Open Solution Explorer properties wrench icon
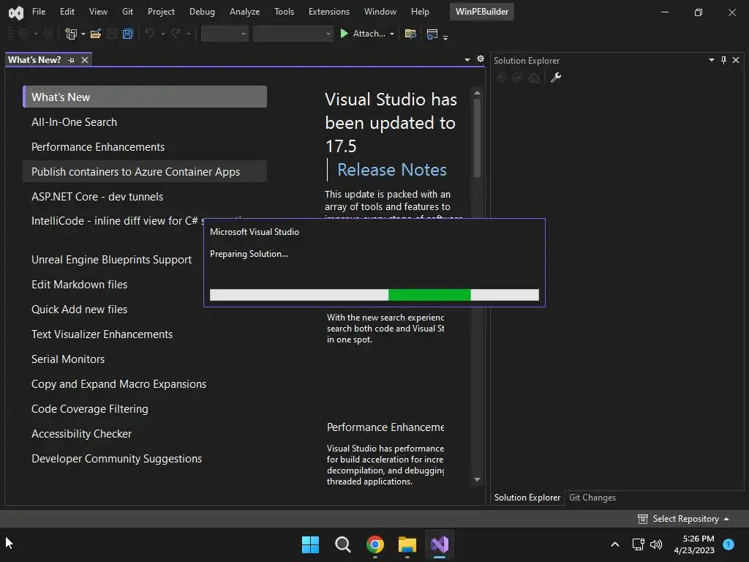749x562 pixels. tap(556, 78)
